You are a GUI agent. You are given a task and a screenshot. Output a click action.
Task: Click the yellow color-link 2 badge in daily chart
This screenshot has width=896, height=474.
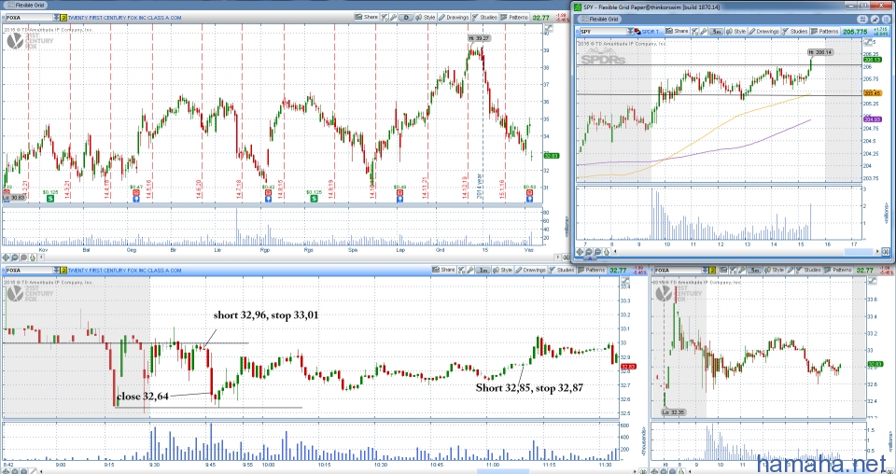(63, 17)
